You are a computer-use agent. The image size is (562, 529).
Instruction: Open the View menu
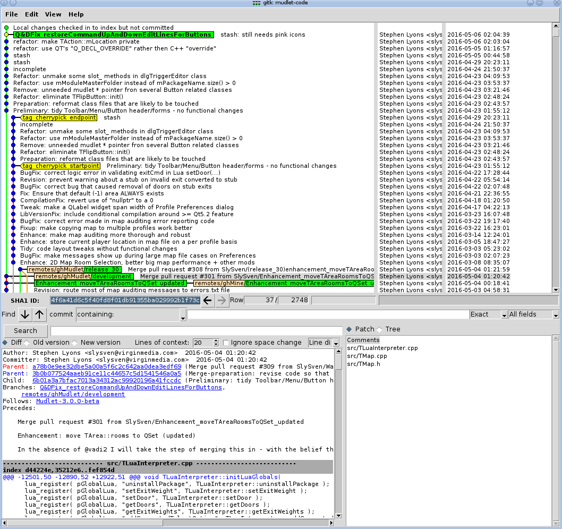pos(53,14)
